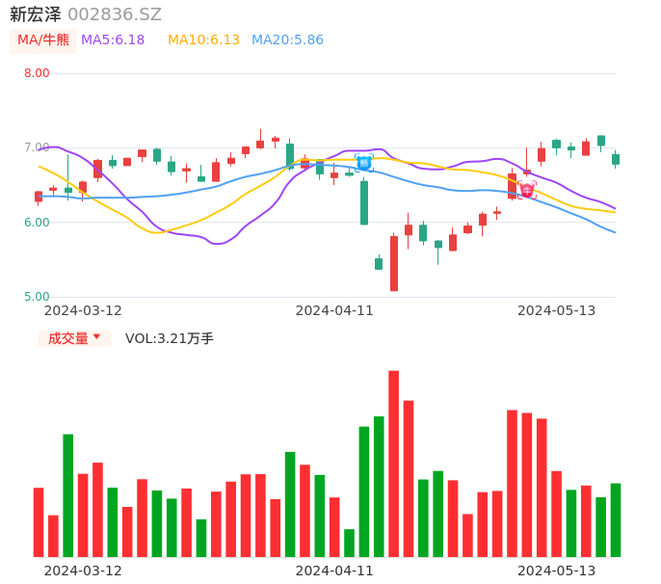
Task: Click the large green candlestick below the blue marker
Action: point(364,202)
